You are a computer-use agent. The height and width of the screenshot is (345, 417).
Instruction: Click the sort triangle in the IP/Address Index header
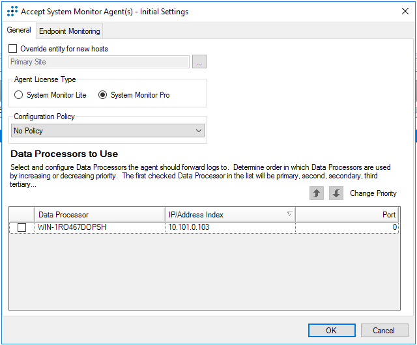(x=289, y=214)
